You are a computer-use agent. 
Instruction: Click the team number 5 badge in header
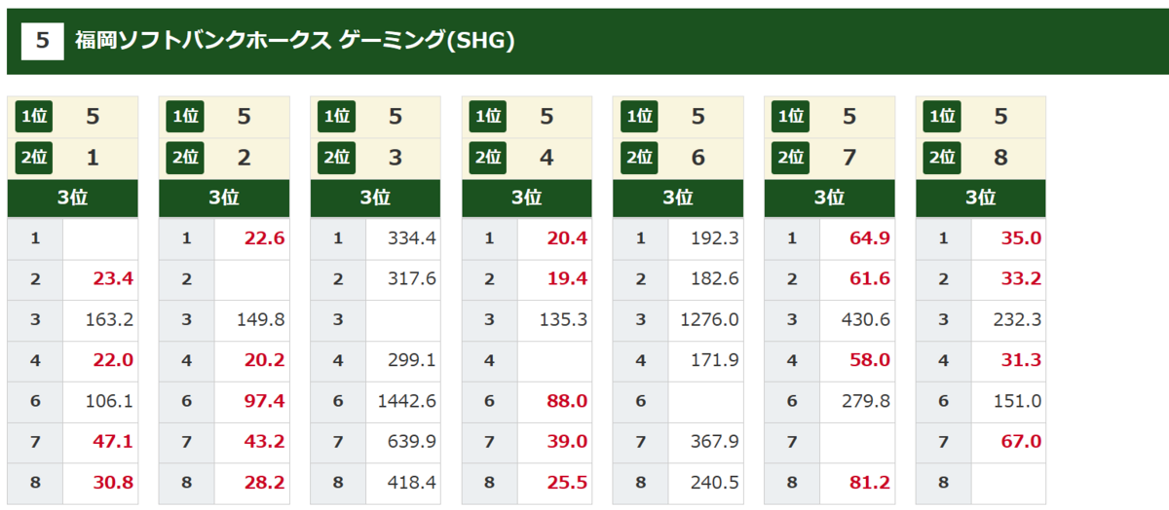click(42, 41)
